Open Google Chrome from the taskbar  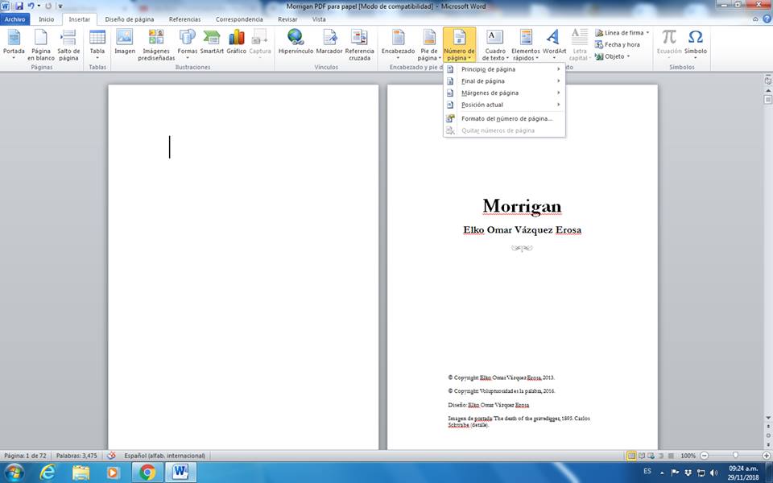[x=147, y=472]
